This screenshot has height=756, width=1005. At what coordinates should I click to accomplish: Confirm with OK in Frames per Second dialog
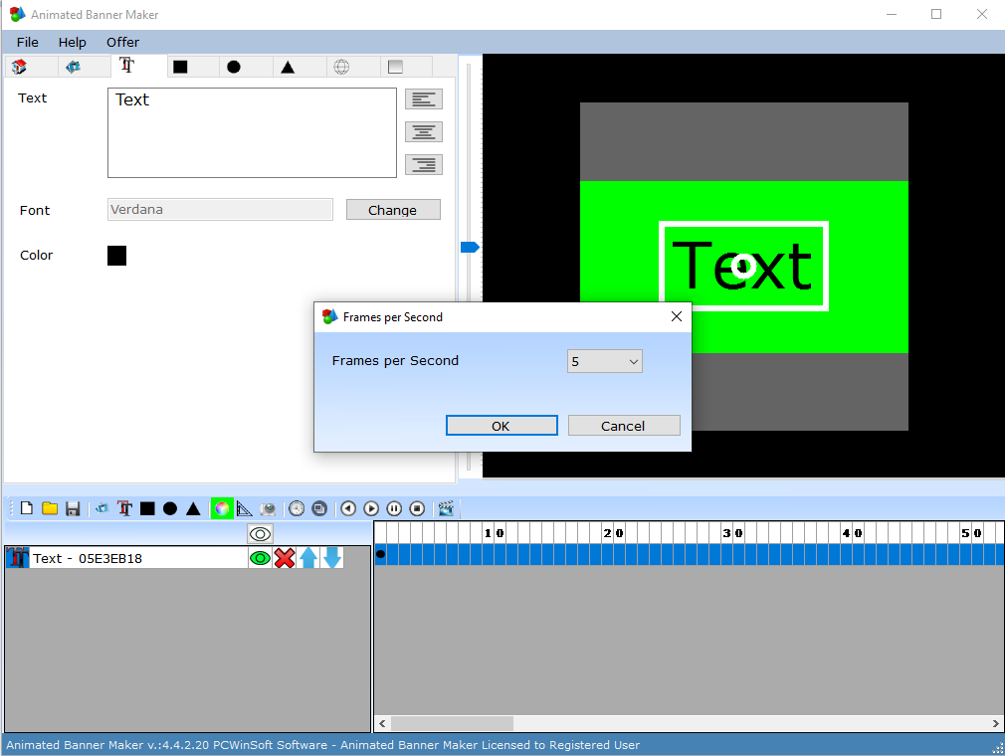click(502, 426)
